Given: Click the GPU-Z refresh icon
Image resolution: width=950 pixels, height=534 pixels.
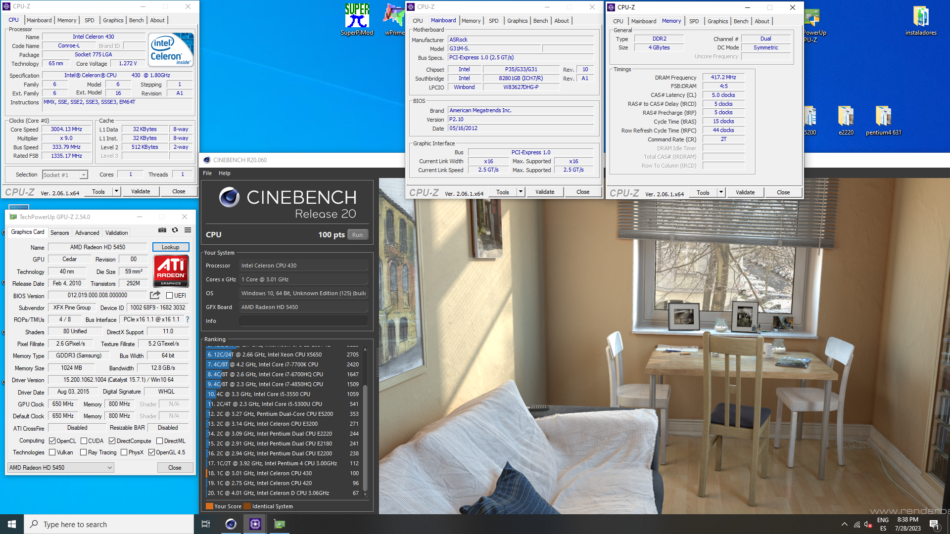Looking at the screenshot, I should pos(175,230).
